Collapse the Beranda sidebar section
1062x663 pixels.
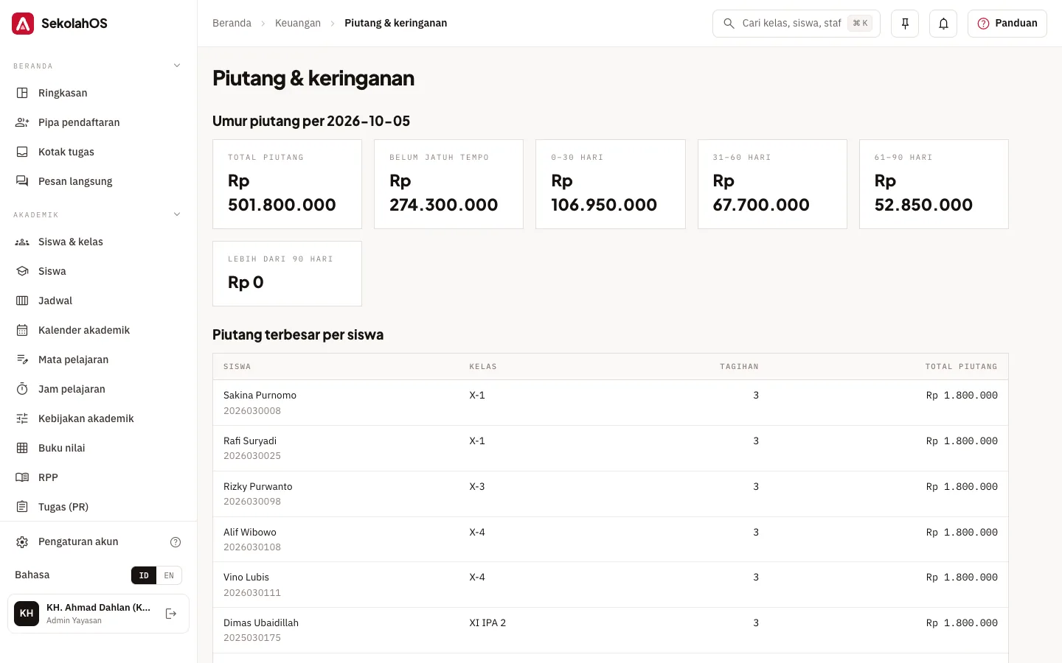pyautogui.click(x=177, y=66)
